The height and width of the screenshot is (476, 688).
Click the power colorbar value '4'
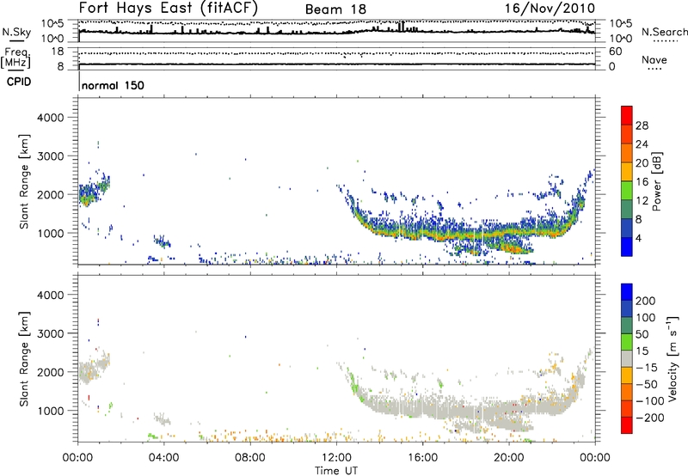pyautogui.click(x=638, y=238)
